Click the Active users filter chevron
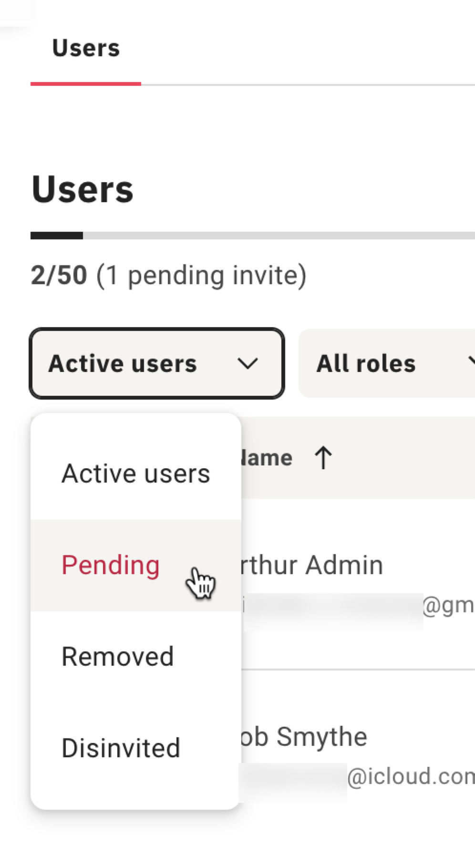The image size is (475, 866). (x=248, y=364)
